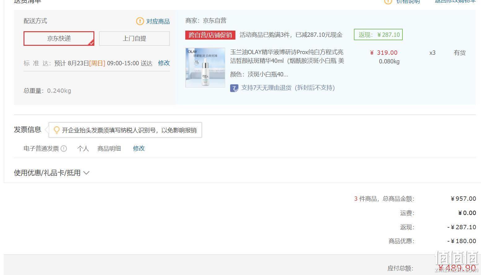The width and height of the screenshot is (481, 275).
Task: Open the OLAY product thumbnail
Action: tap(205, 67)
